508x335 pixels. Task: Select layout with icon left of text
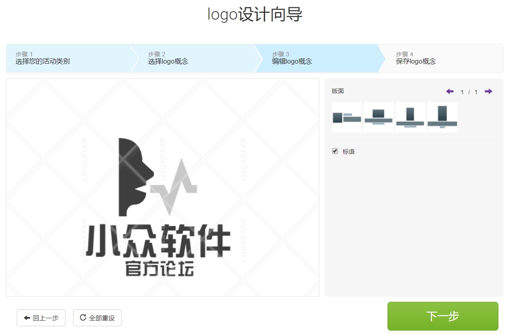pos(347,117)
